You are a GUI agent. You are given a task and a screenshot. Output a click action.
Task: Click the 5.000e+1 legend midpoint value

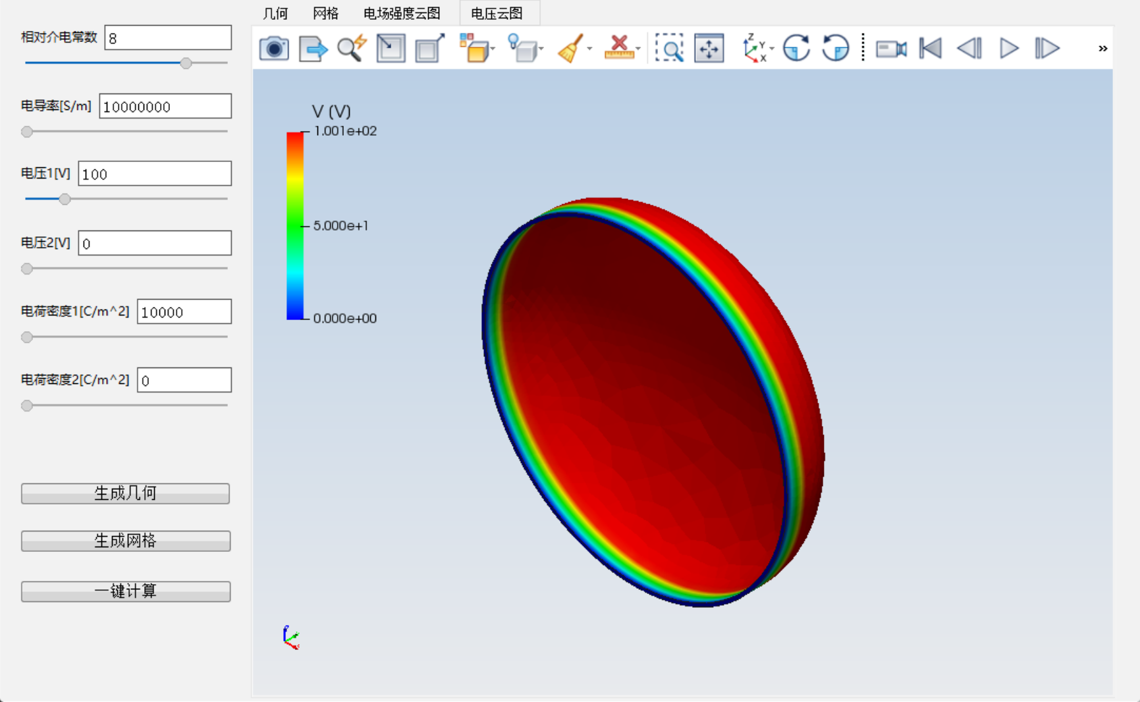pos(340,226)
